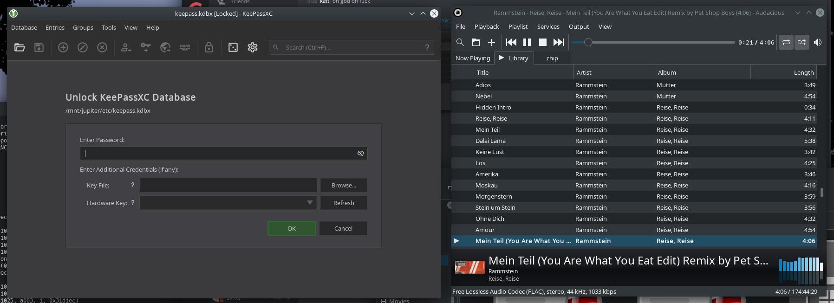Open the Playback menu in Audacious
Viewport: 834px width, 303px height.
coord(487,26)
